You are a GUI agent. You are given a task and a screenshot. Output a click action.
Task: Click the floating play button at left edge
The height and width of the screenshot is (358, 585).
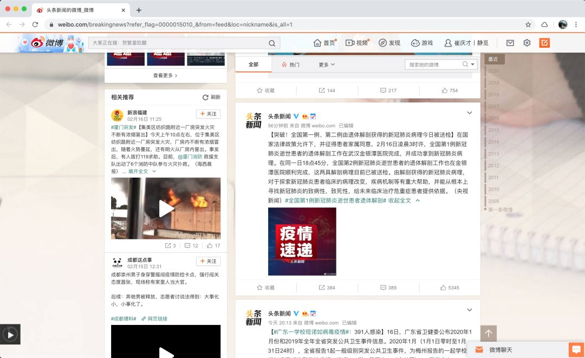coord(10,335)
